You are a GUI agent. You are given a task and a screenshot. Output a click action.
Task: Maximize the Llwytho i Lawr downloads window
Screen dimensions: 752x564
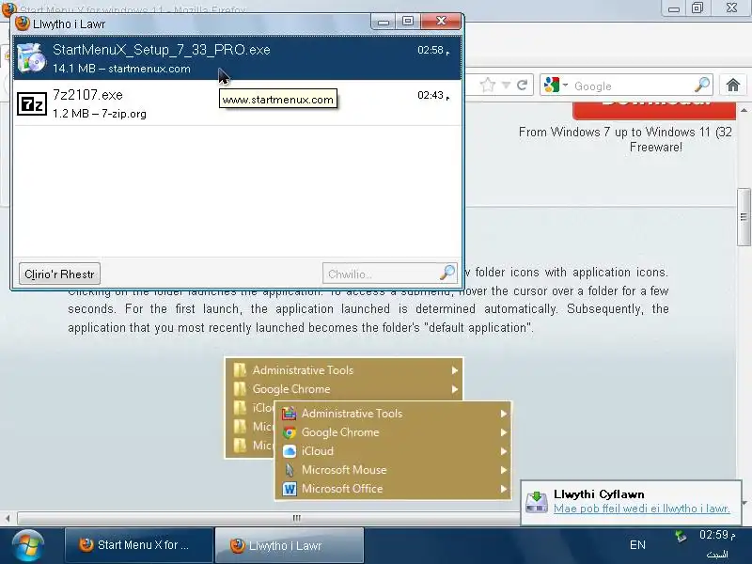pos(408,21)
